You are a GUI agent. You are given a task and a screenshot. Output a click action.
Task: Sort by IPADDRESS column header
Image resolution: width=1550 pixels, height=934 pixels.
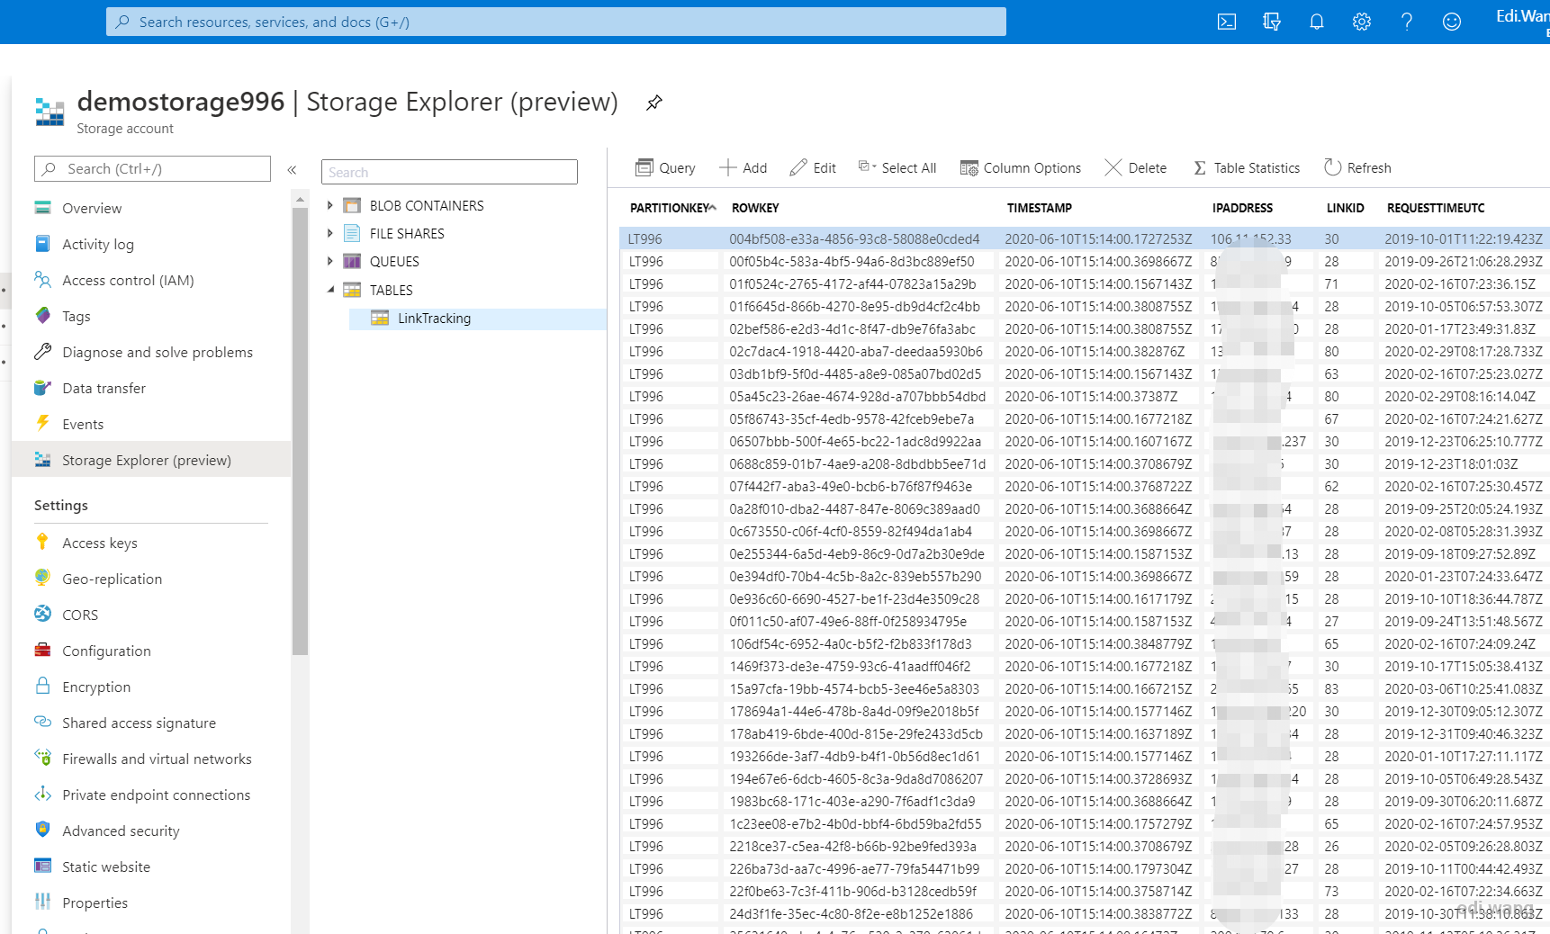pos(1242,208)
